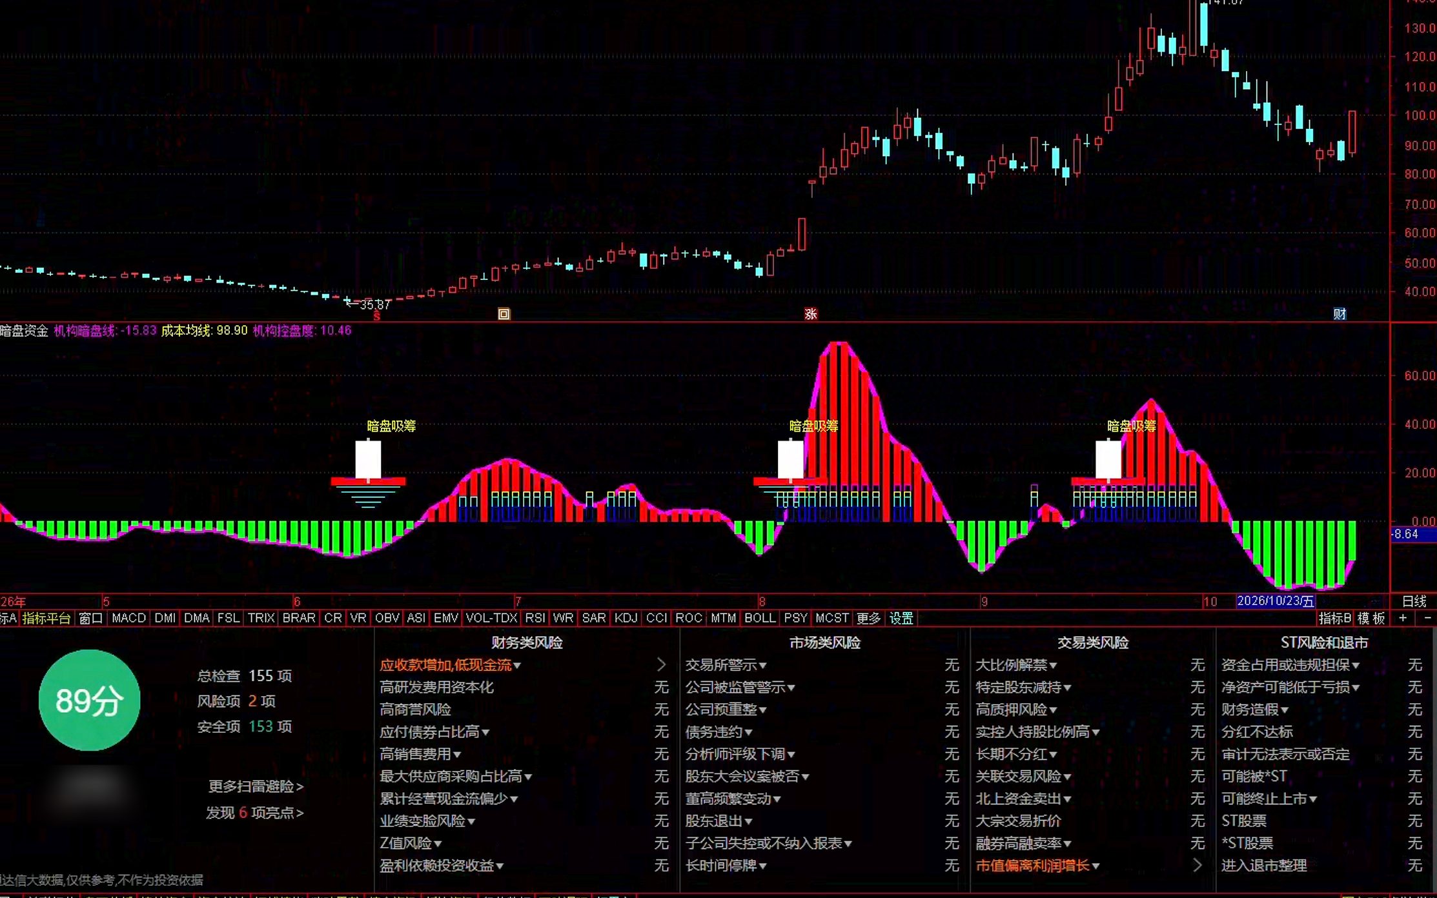Select the BOLL indicator tab

(x=760, y=618)
